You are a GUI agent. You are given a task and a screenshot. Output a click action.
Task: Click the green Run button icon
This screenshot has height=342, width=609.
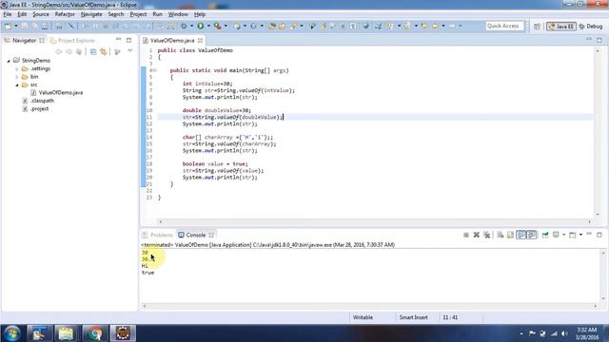pyautogui.click(x=201, y=26)
